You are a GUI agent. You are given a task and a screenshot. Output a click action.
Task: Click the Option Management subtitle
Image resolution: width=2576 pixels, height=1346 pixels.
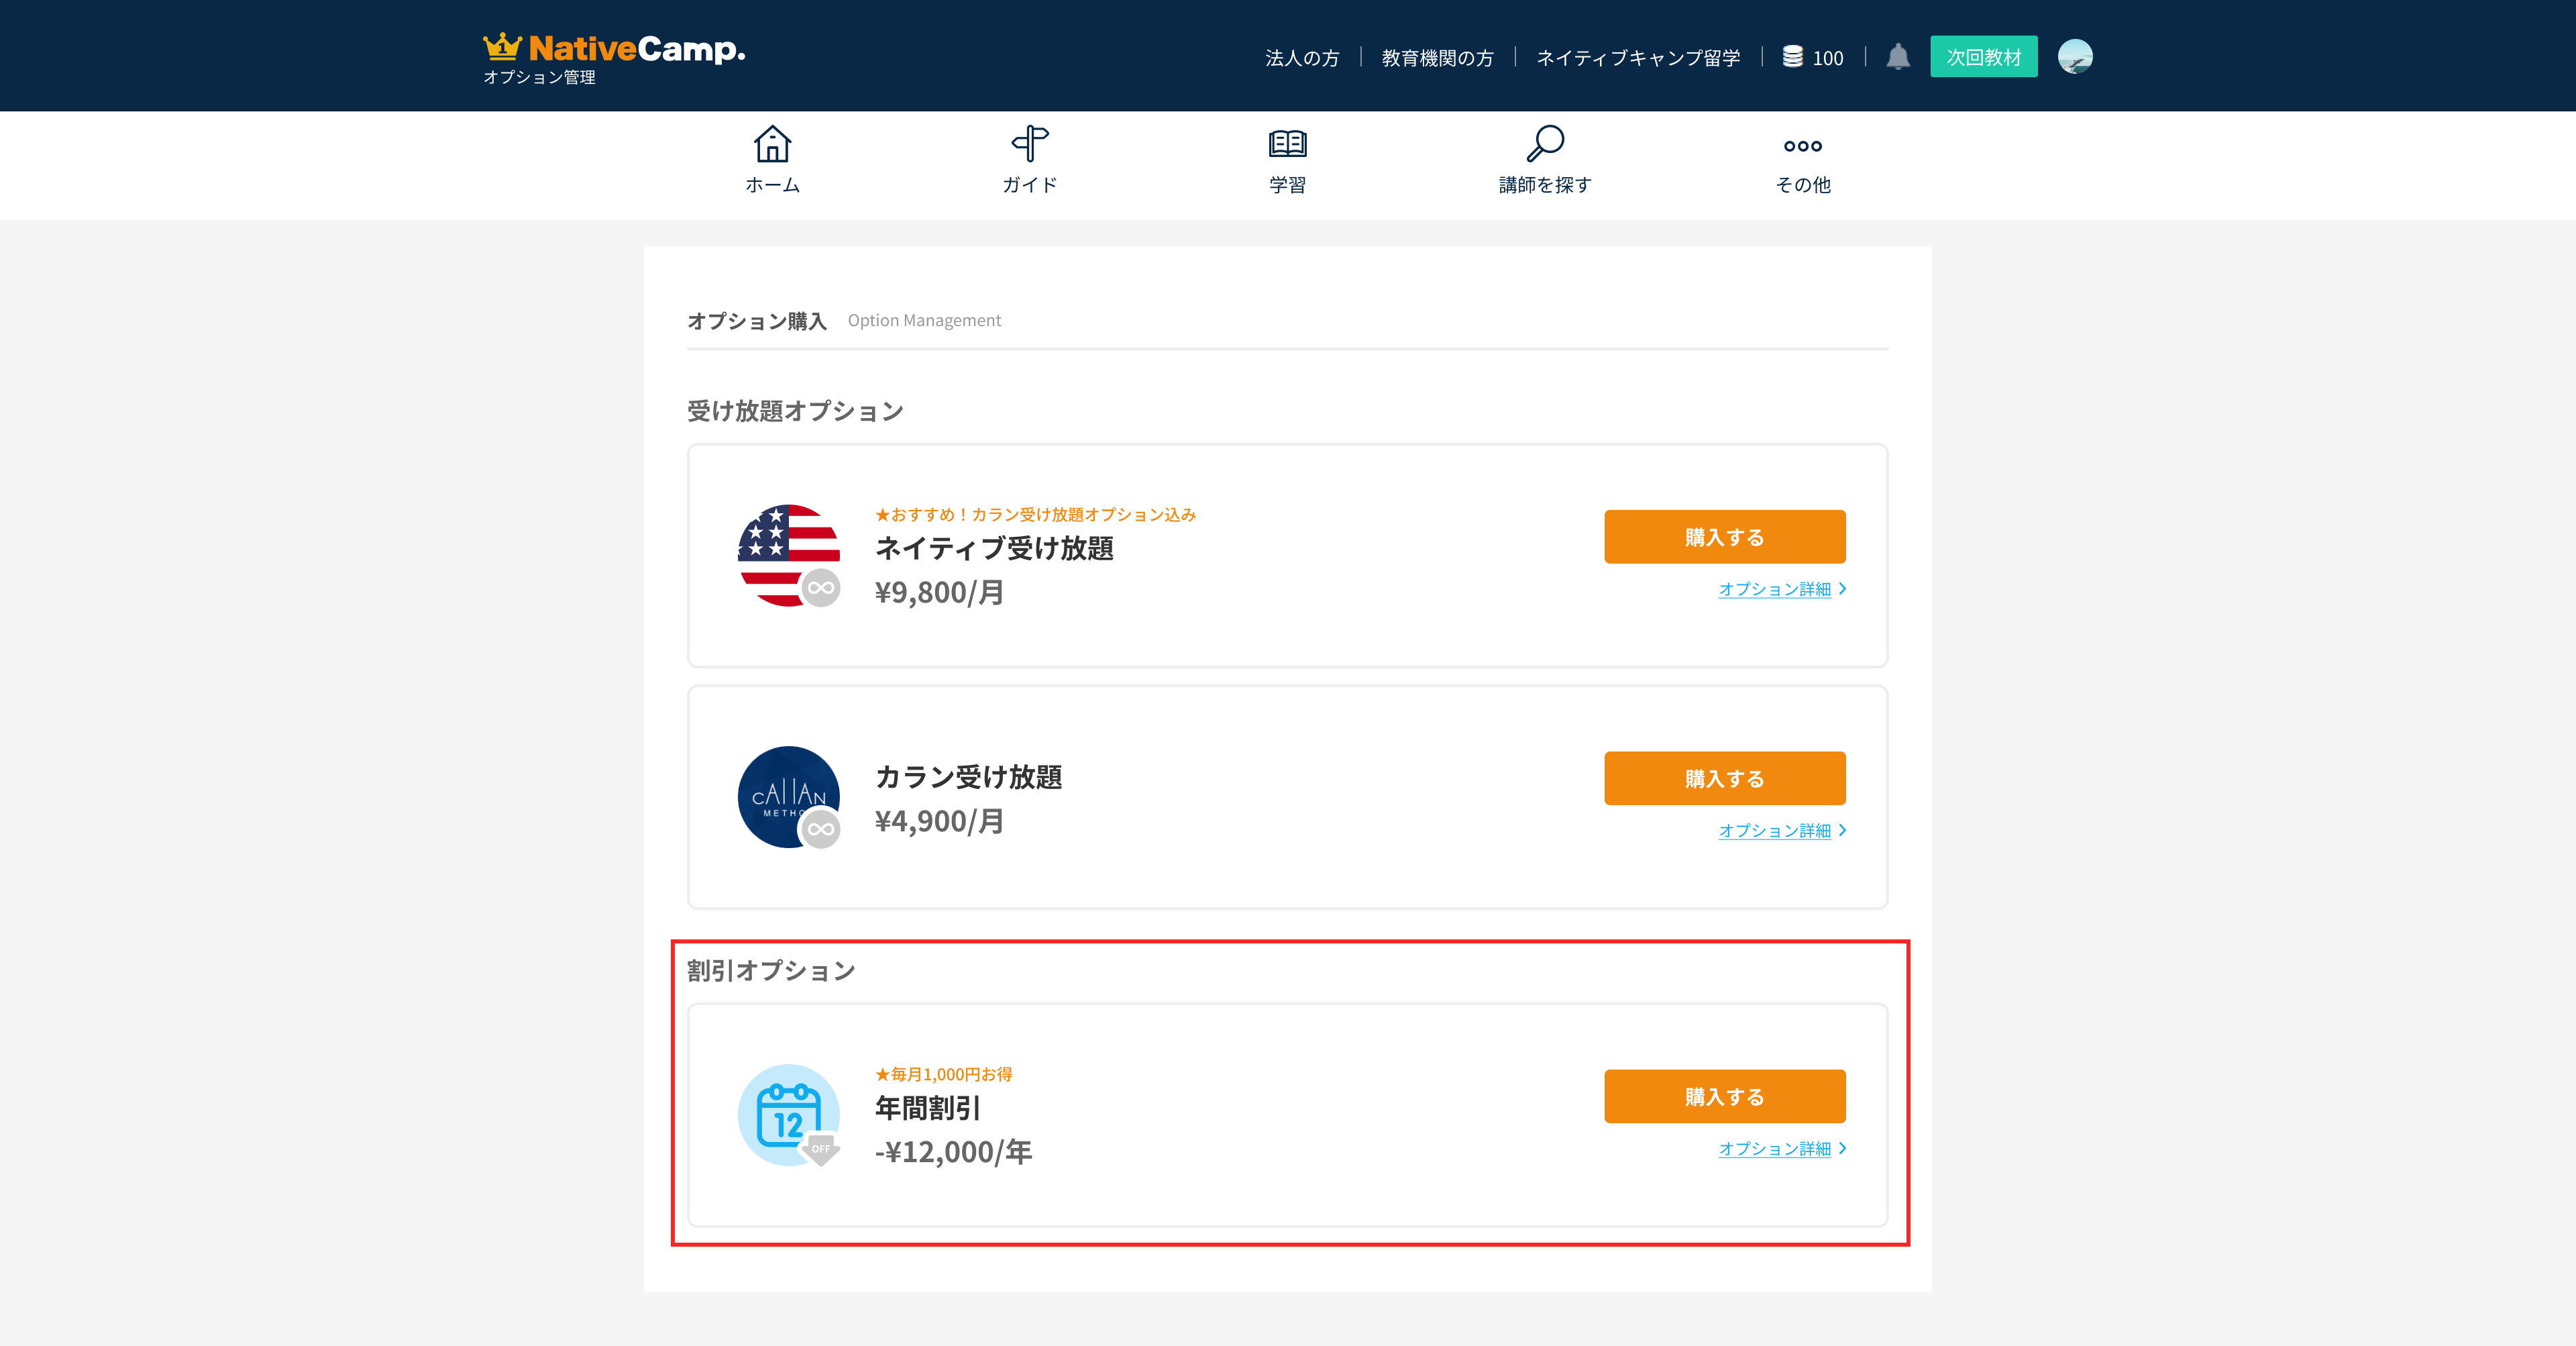924,320
